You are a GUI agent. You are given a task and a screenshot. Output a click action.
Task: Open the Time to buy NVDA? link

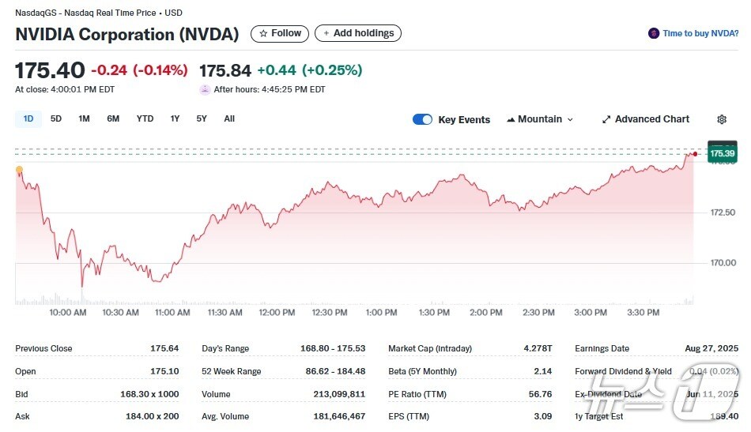[x=700, y=33]
